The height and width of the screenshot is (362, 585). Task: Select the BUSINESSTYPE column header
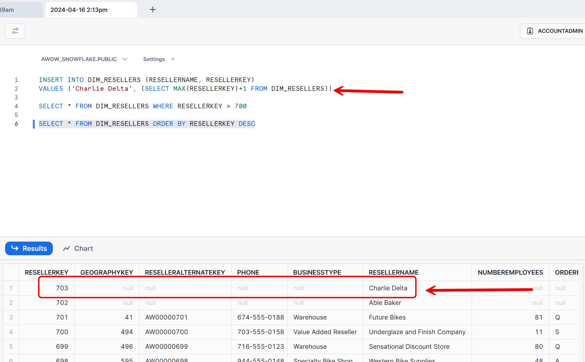click(x=317, y=272)
